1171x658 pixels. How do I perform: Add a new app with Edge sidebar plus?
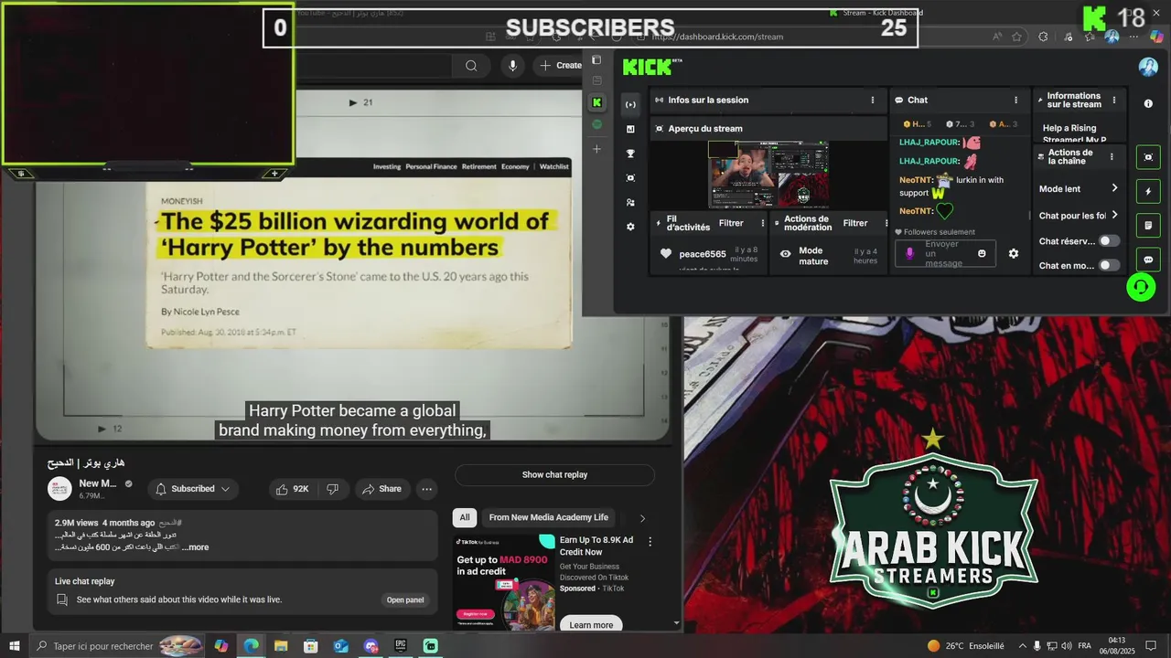tap(596, 148)
